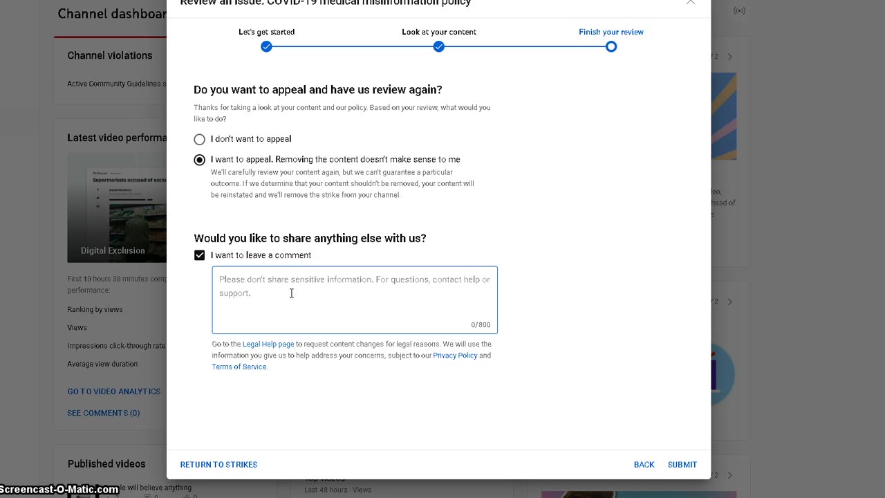Uncheck 'I want to leave a comment'
Image resolution: width=885 pixels, height=498 pixels.
click(x=200, y=255)
